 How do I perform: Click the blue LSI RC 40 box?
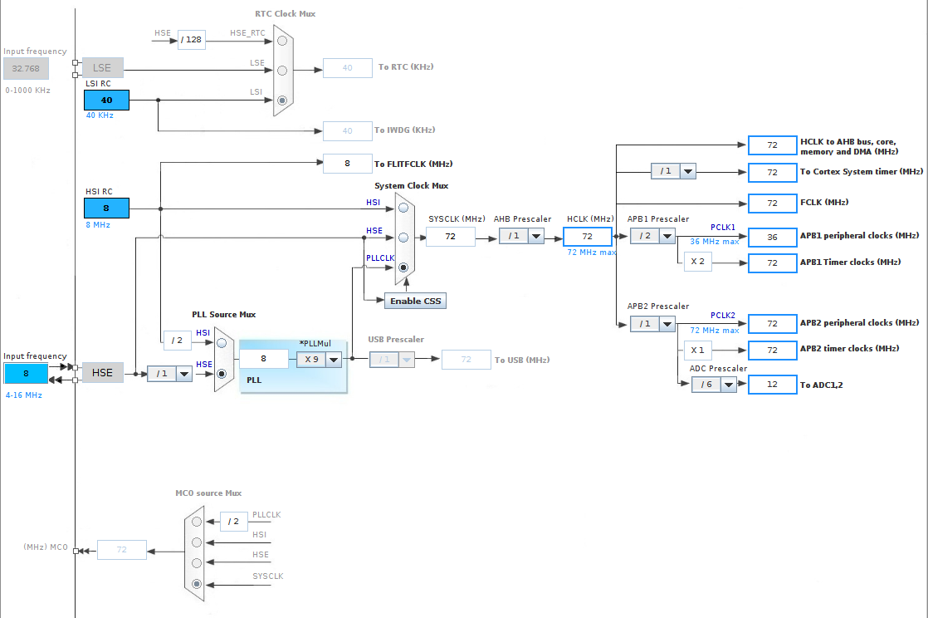106,101
